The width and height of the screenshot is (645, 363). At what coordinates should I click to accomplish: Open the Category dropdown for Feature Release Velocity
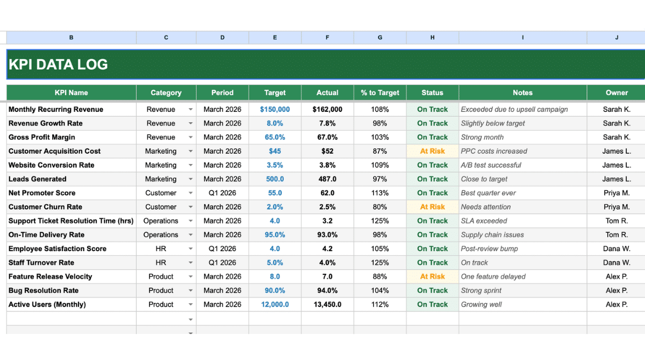(191, 276)
